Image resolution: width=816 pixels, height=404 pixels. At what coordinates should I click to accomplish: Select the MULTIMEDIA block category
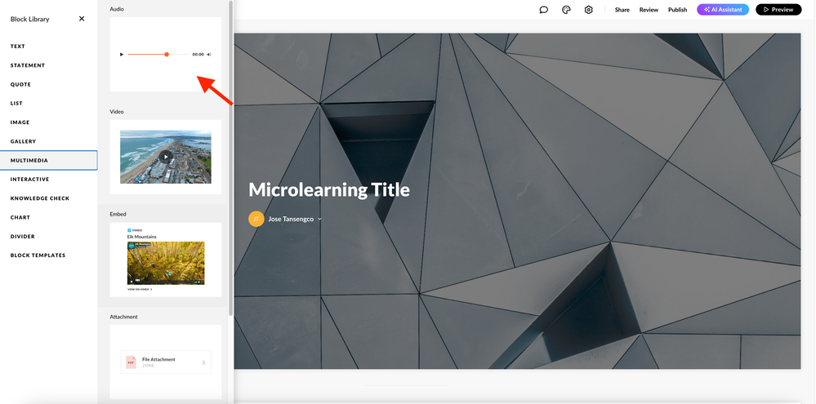coord(48,160)
